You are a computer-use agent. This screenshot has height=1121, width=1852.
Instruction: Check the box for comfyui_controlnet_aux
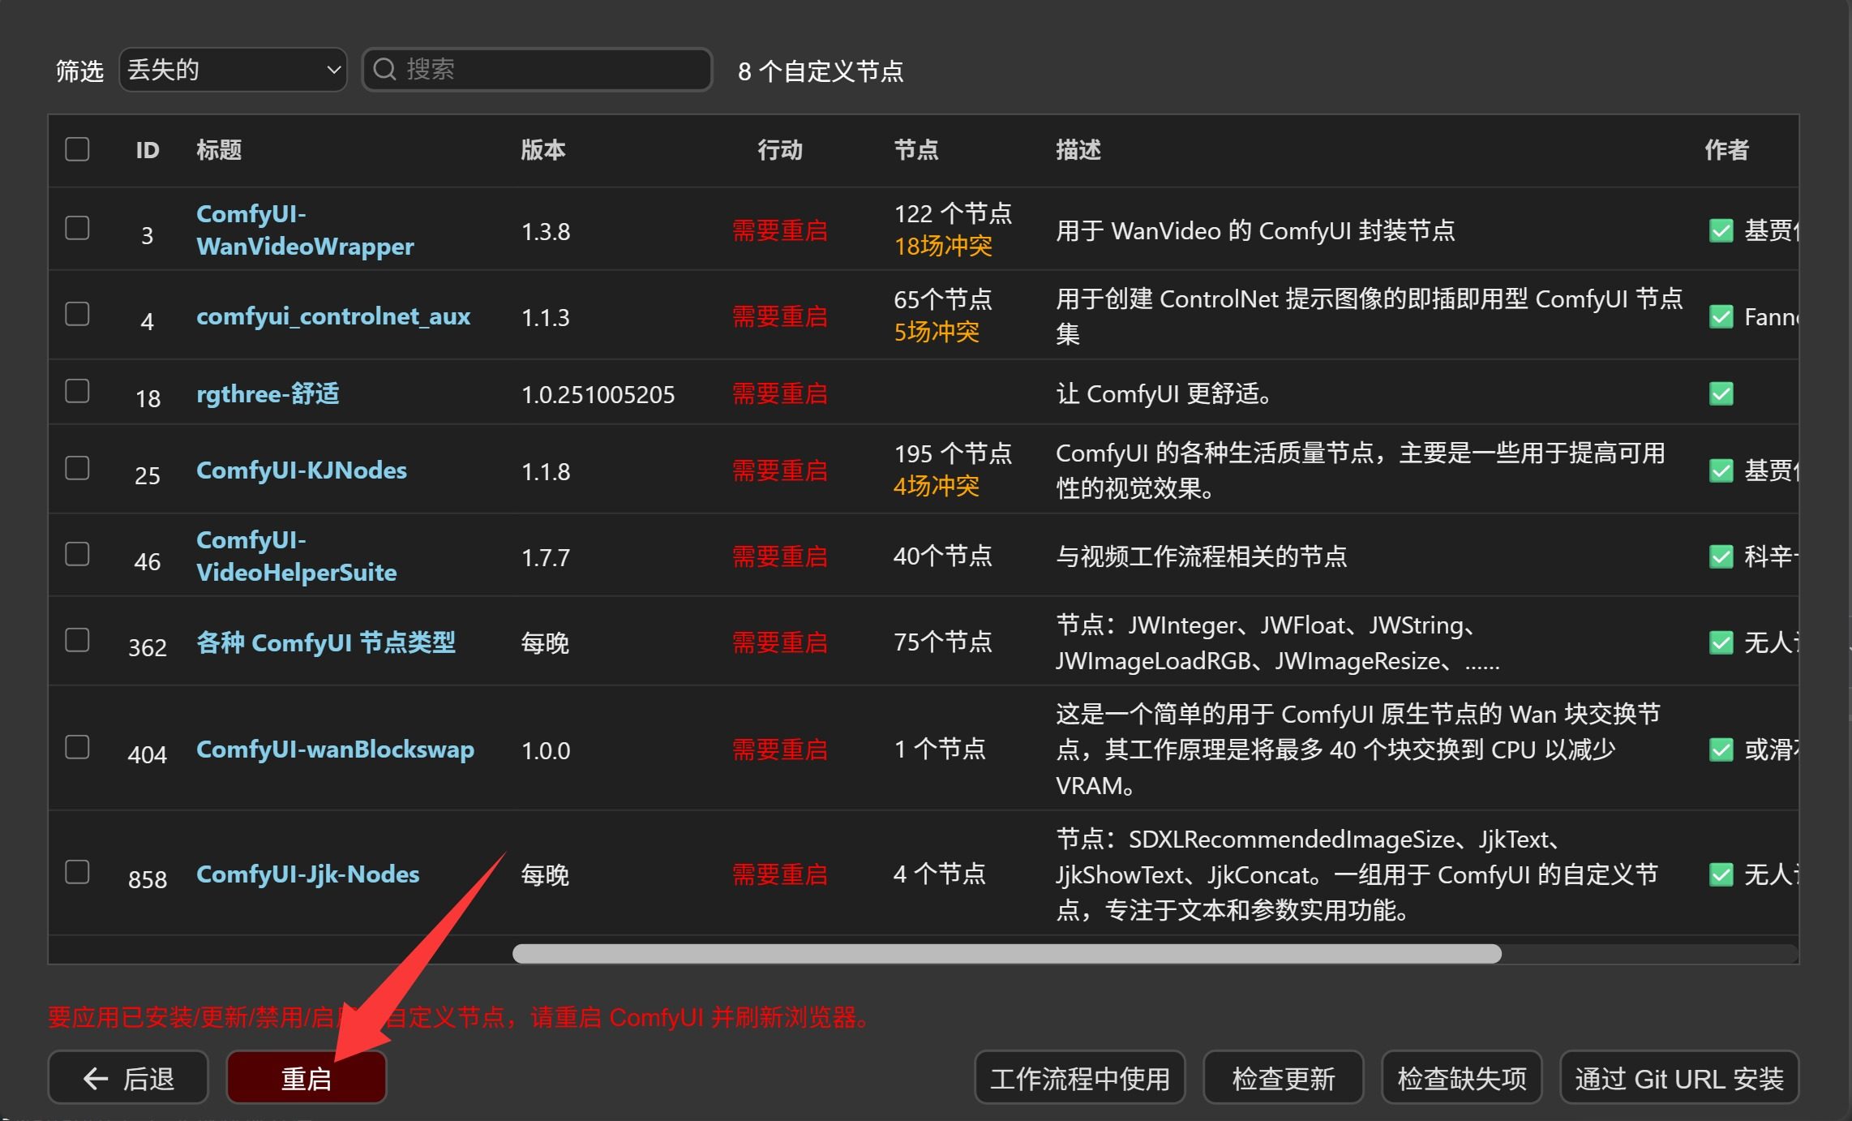pos(77,314)
